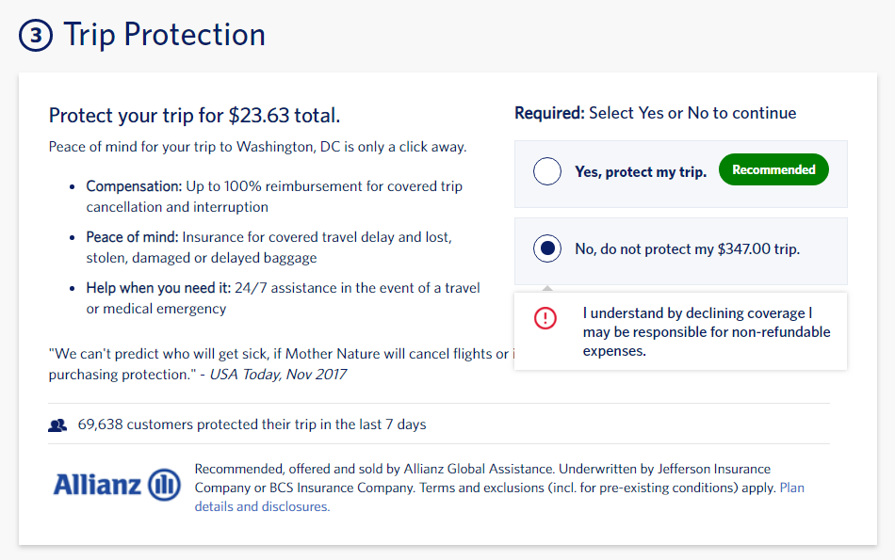The height and width of the screenshot is (560, 895).
Task: Click the 'Required: Select Yes or No' label
Action: click(655, 113)
